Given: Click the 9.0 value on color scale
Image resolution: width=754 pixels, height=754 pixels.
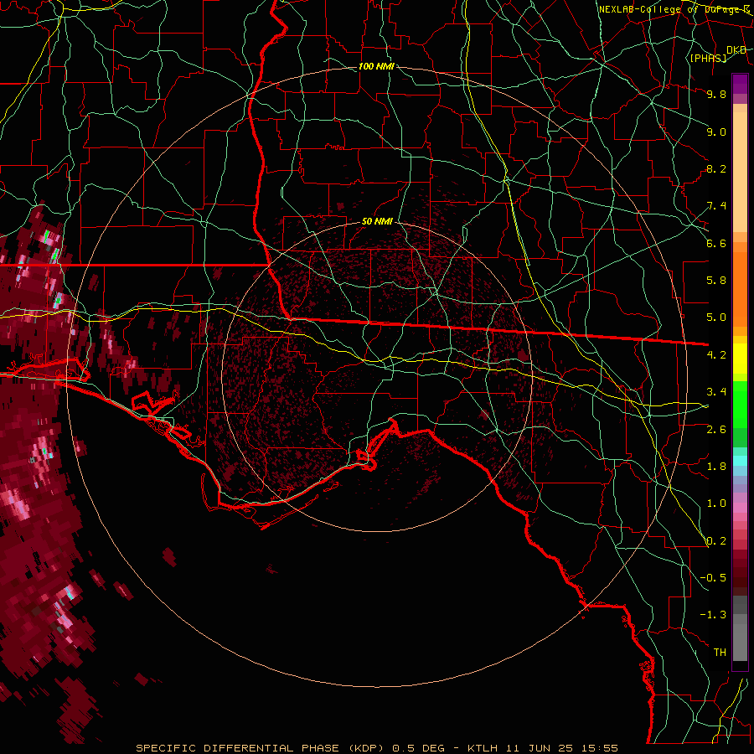Looking at the screenshot, I should (716, 132).
